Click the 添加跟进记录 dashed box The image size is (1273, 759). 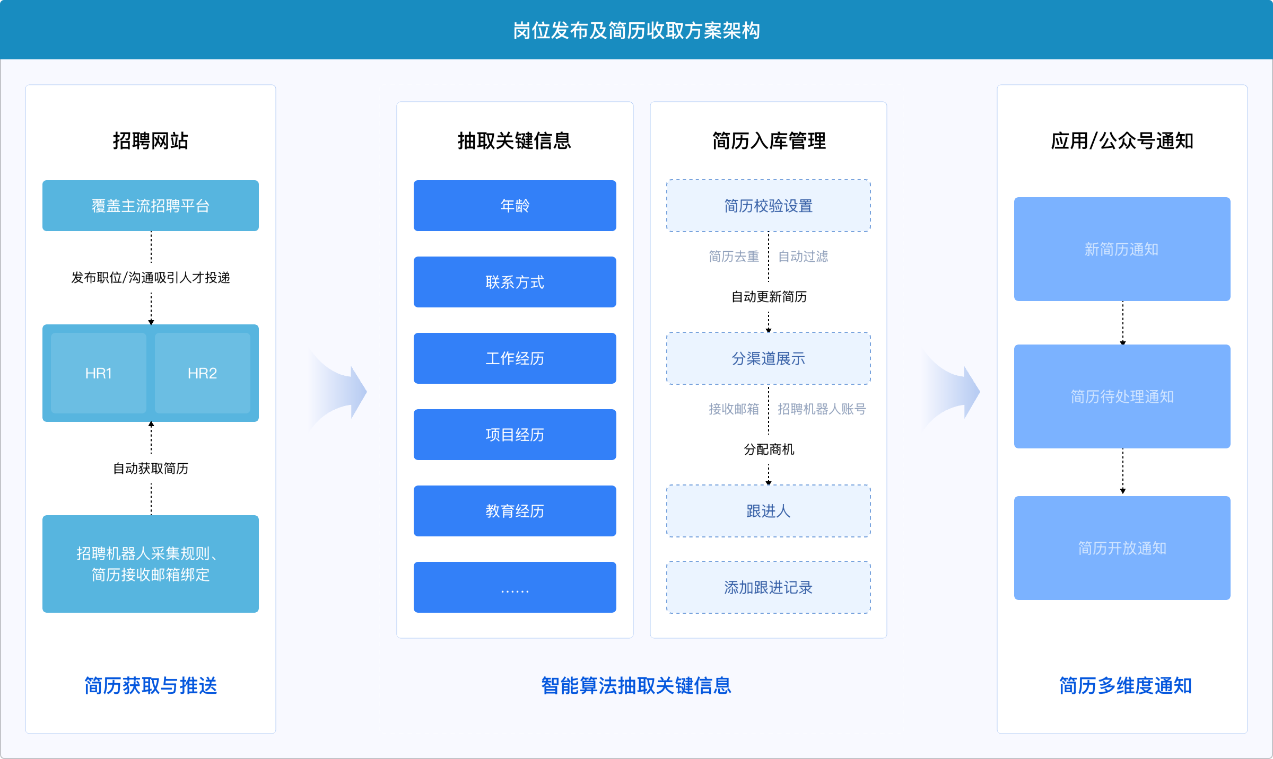pyautogui.click(x=768, y=587)
